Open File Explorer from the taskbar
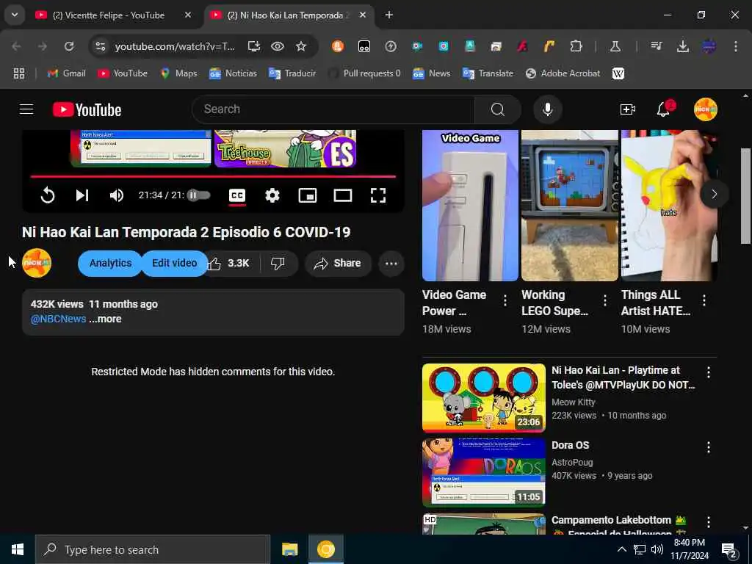The width and height of the screenshot is (752, 564). 289,549
